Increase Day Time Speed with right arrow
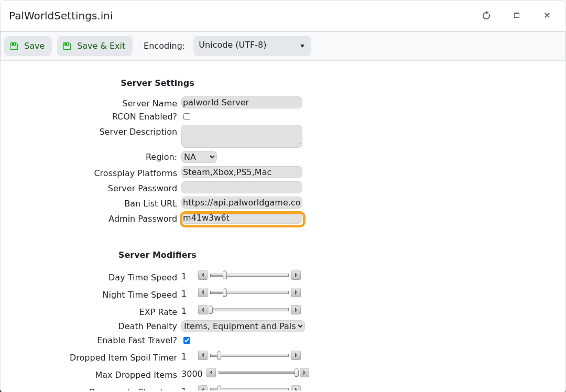The image size is (566, 392). [x=296, y=276]
